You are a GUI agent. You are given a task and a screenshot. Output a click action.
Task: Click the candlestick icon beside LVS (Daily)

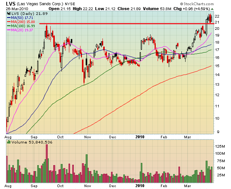coord(9,14)
